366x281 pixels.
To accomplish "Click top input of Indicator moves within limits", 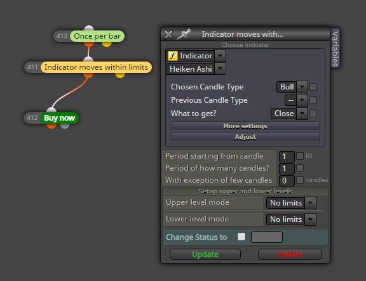I will 88,59.
